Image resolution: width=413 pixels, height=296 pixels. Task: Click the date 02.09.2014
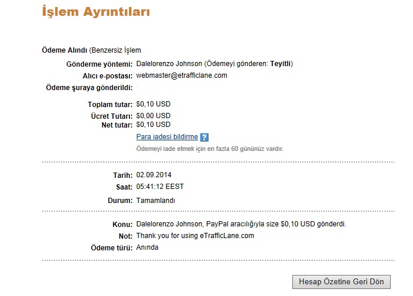(x=154, y=175)
